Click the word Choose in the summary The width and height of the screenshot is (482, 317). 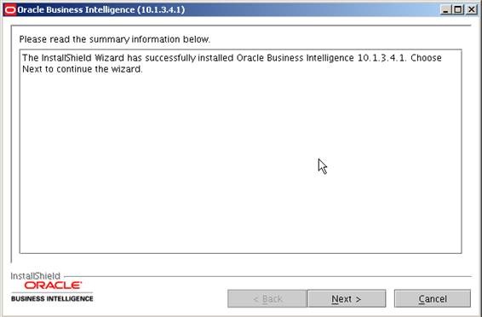coord(426,58)
